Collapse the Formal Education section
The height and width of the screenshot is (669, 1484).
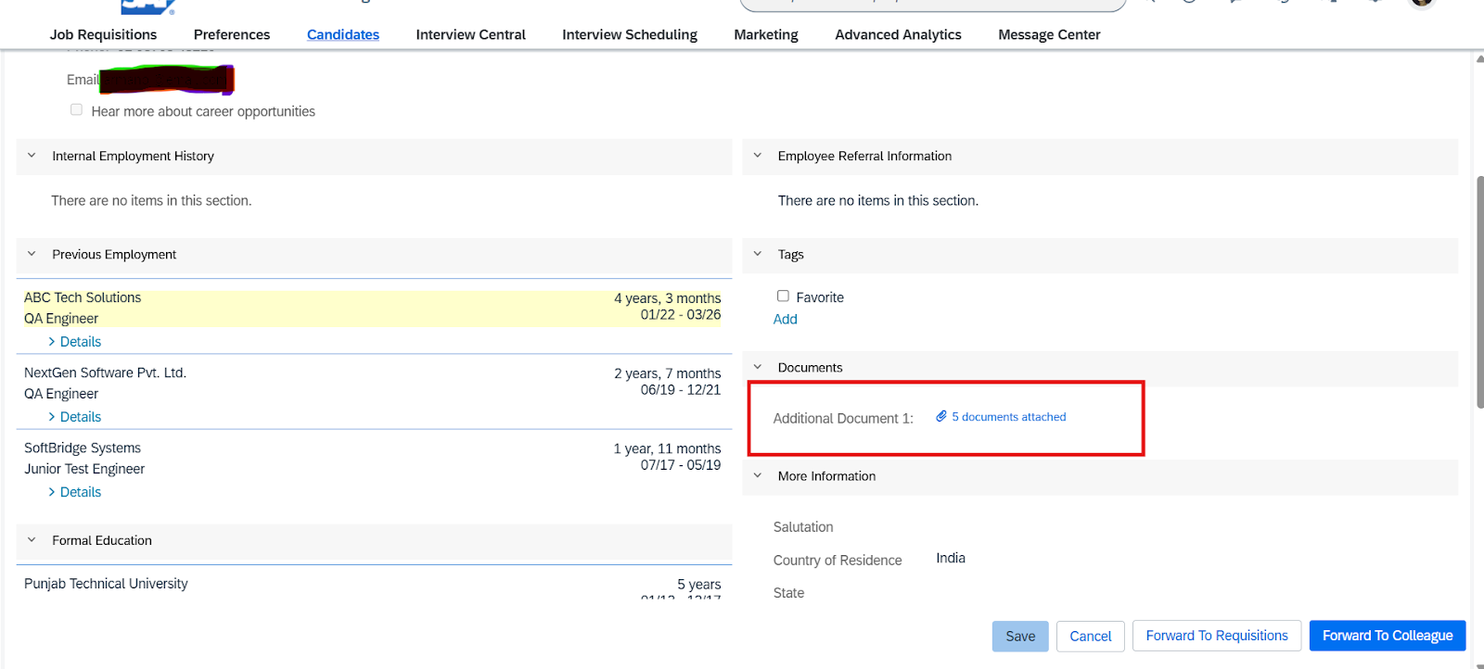tap(32, 540)
